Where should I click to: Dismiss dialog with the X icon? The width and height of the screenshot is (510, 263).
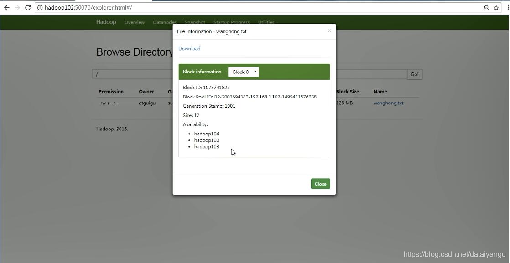[329, 31]
